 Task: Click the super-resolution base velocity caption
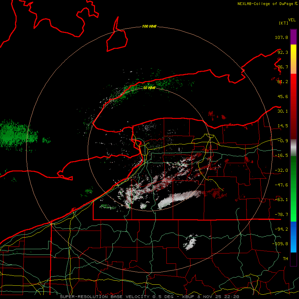149,297
